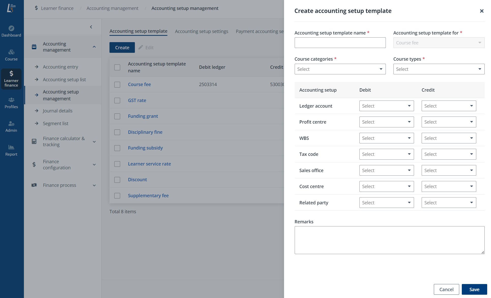Check the Course fee row checkbox

(x=117, y=85)
